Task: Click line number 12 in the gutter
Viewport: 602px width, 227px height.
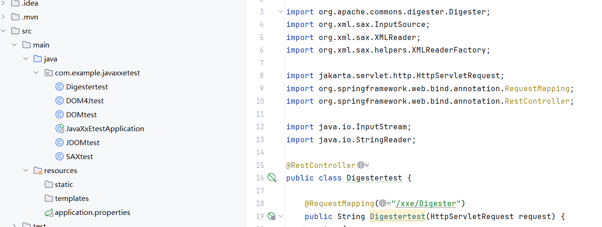Action: point(260,127)
